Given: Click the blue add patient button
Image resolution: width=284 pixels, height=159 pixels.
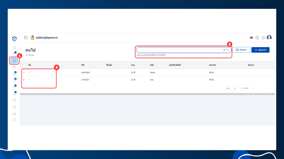Looking at the screenshot, I should (260, 50).
